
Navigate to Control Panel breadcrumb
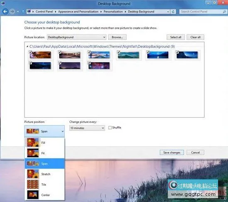tap(44, 12)
